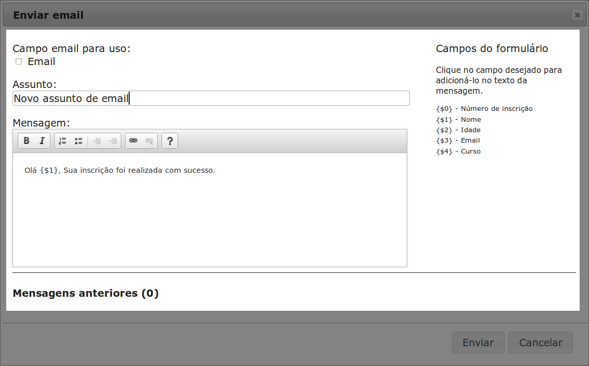
Task: Click inside the message body text area
Action: (x=210, y=219)
